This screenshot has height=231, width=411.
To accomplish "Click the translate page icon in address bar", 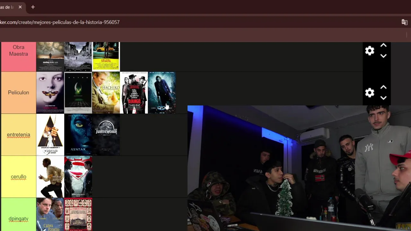I will (405, 22).
